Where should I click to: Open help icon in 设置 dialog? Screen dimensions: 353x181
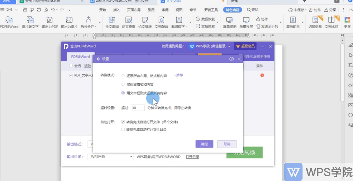point(232,59)
